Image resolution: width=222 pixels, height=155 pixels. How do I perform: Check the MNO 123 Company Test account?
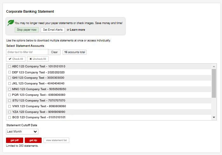pyautogui.click(x=10, y=89)
